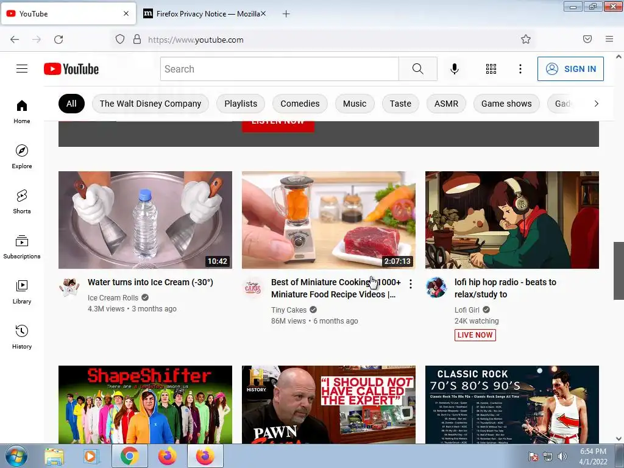Open the YouTube apps grid icon
The height and width of the screenshot is (468, 624).
(x=491, y=69)
